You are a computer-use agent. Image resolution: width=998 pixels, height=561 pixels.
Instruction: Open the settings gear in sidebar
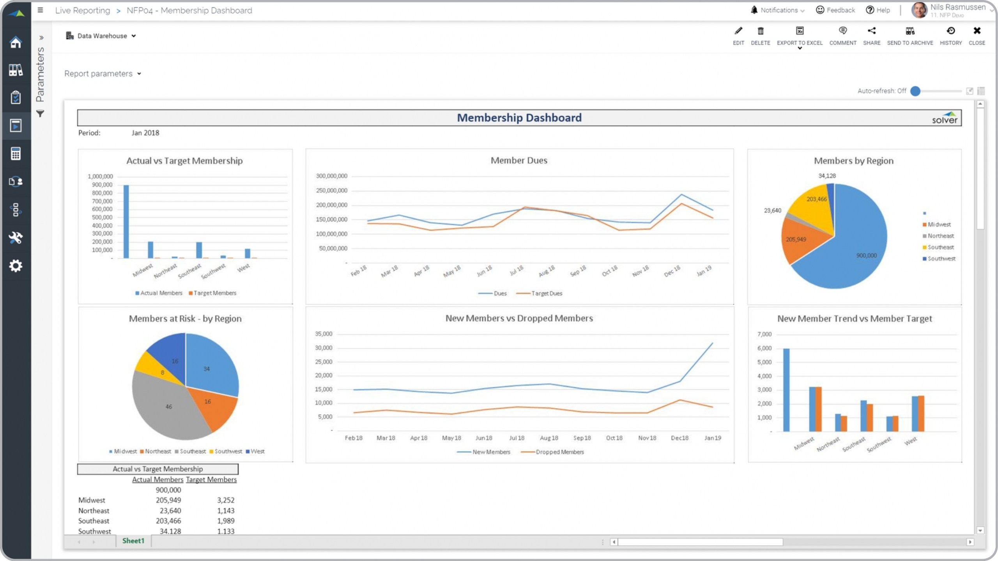tap(16, 266)
